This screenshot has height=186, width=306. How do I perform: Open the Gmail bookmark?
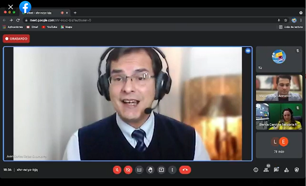coord(32,27)
